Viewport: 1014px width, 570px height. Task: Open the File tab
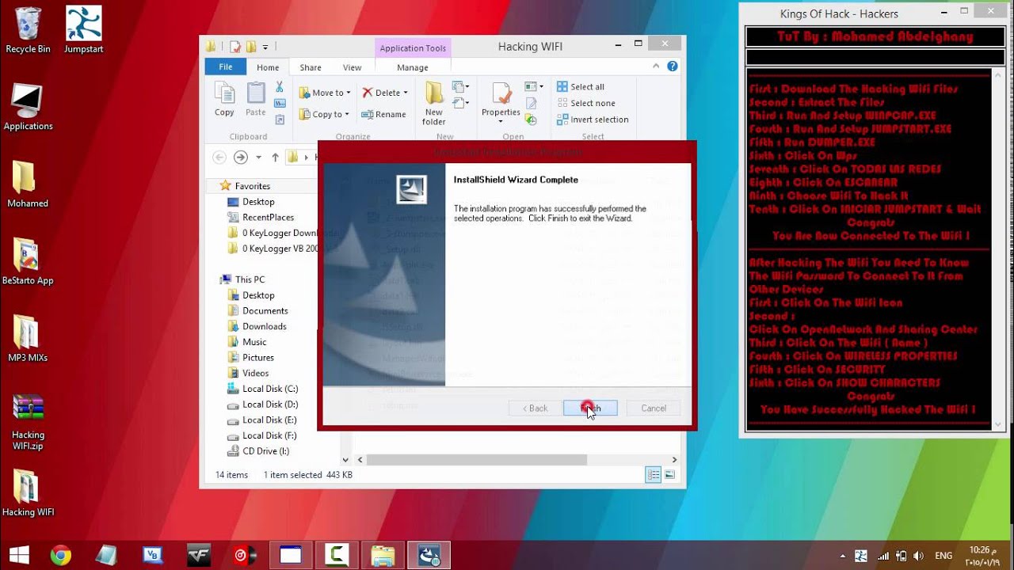point(226,67)
